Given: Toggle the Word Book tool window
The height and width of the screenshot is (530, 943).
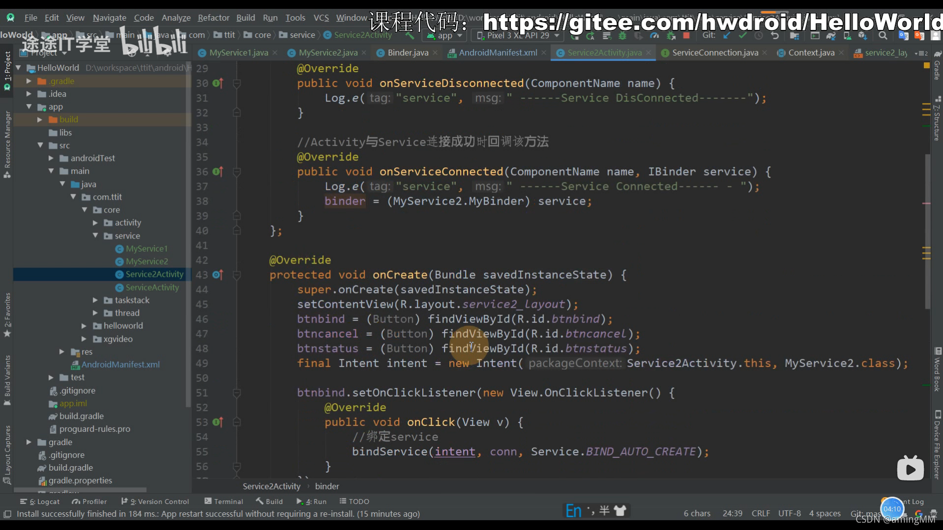Looking at the screenshot, I should click(937, 369).
